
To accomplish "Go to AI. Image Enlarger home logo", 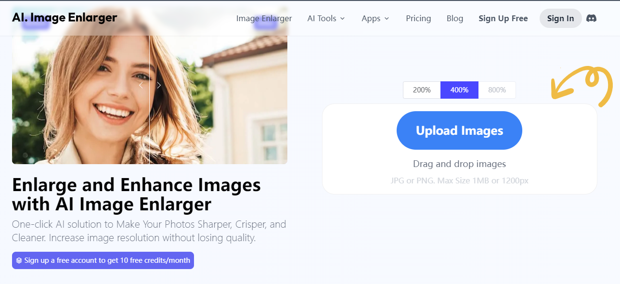I will pyautogui.click(x=65, y=18).
